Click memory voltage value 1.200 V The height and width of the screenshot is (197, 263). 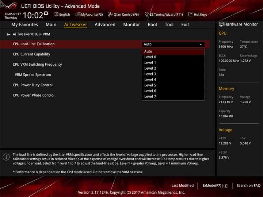245,102
